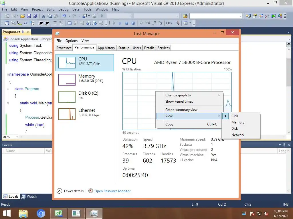Switch to the Details tab

pos(149,48)
